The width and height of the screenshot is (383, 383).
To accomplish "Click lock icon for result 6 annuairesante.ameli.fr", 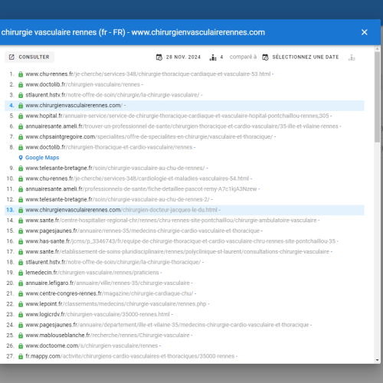I will pos(21,126).
